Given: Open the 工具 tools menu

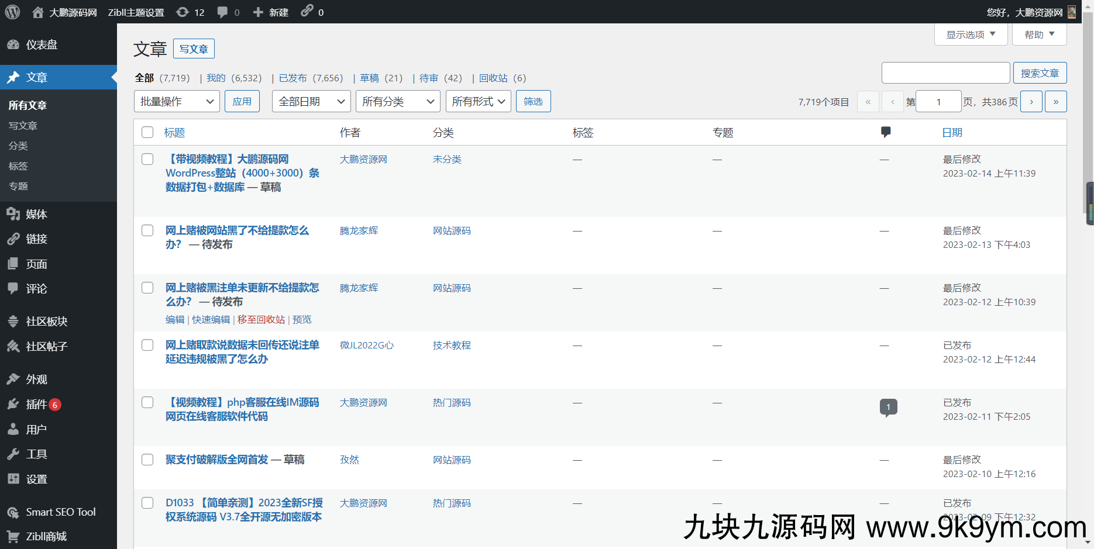Looking at the screenshot, I should pyautogui.click(x=36, y=454).
